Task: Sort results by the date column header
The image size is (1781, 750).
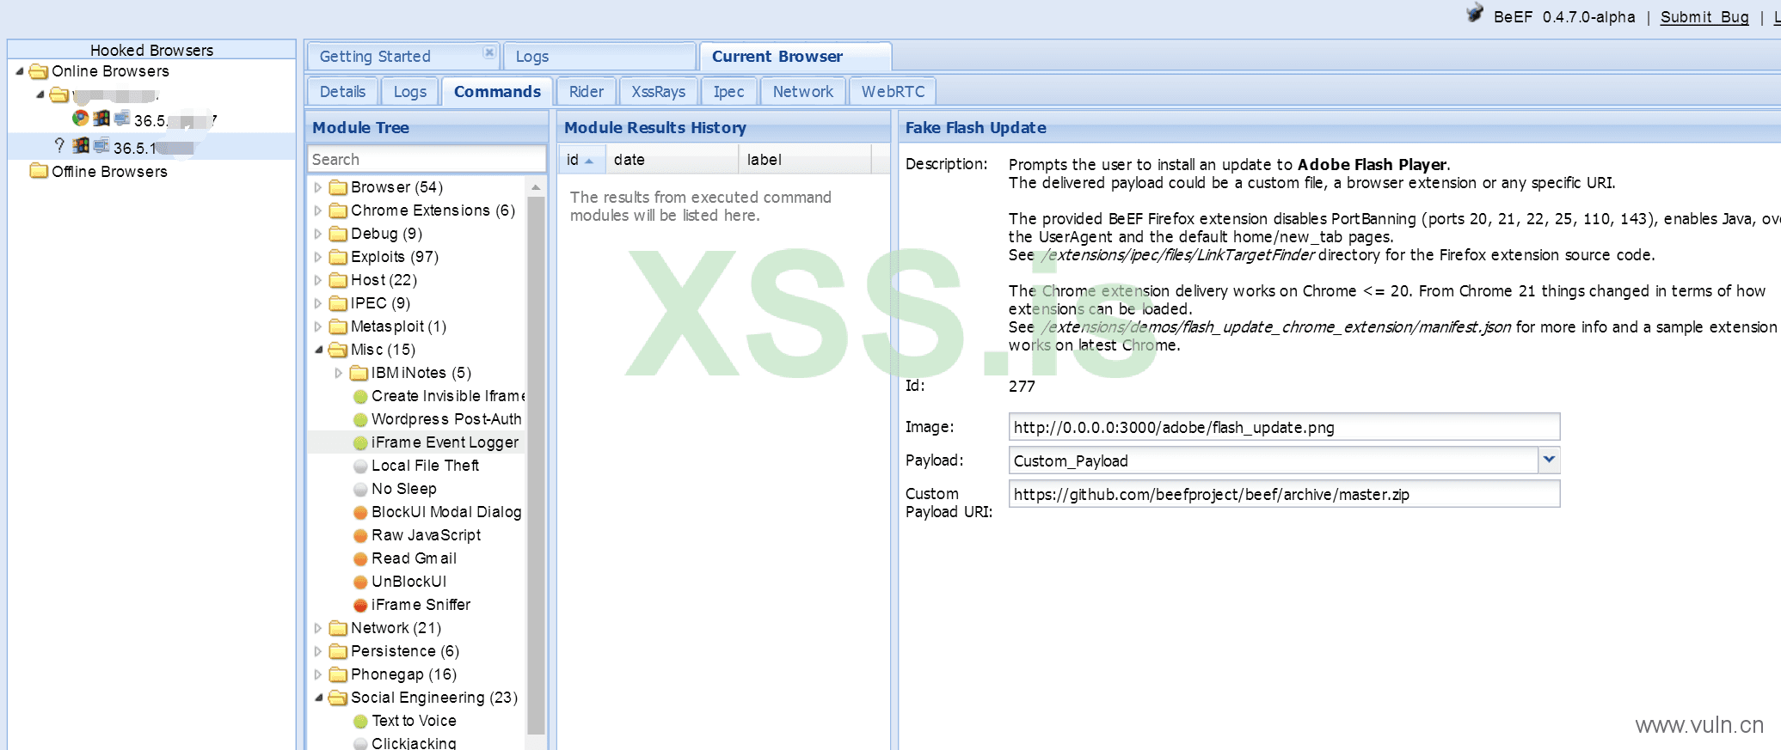Action: coord(672,160)
